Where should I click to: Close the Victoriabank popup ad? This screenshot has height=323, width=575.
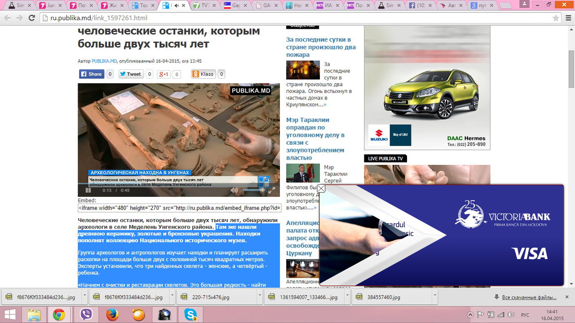point(321,189)
